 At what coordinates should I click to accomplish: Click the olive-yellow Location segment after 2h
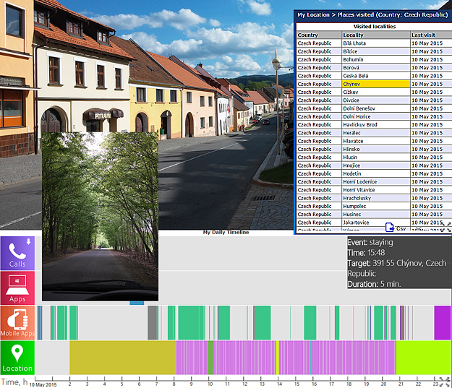click(x=123, y=357)
